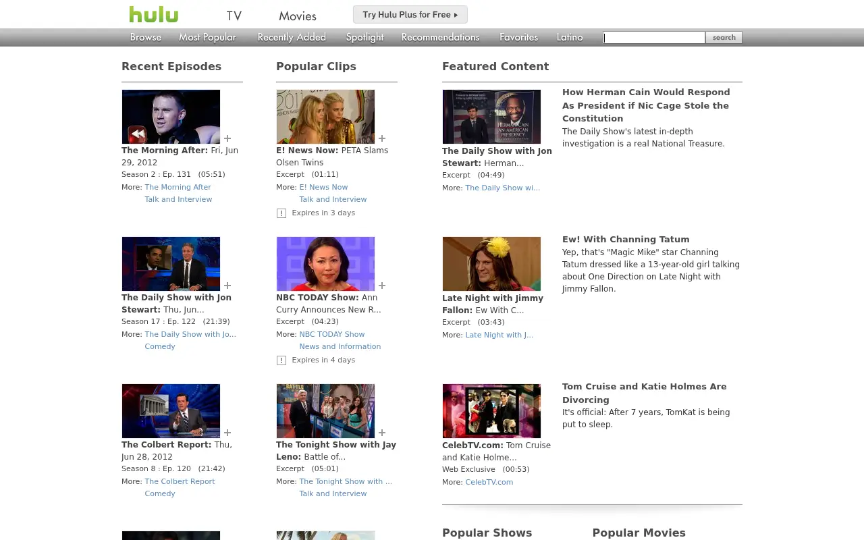View Recommendations tab

point(440,37)
